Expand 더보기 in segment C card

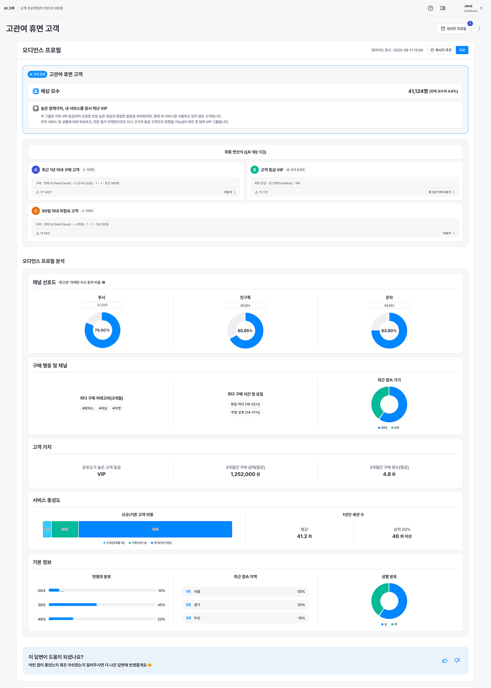click(449, 233)
